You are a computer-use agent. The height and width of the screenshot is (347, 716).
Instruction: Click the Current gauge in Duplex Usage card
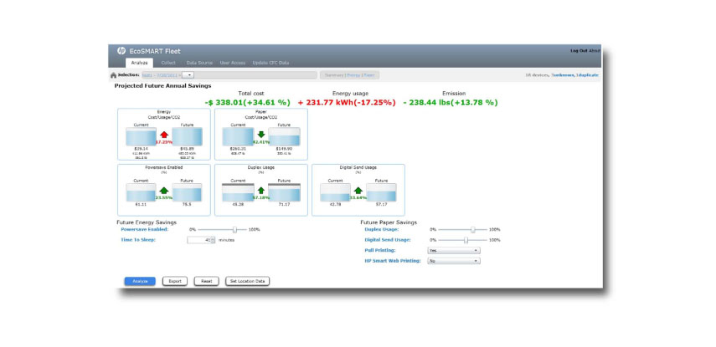[x=238, y=192]
